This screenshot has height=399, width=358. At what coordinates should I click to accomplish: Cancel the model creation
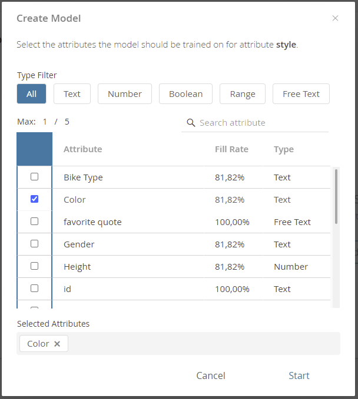[x=211, y=375]
